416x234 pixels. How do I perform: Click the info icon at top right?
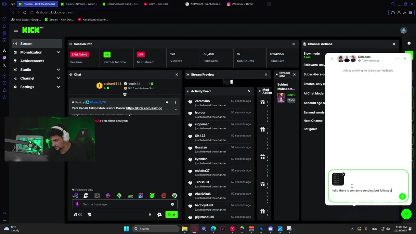pyautogui.click(x=409, y=43)
